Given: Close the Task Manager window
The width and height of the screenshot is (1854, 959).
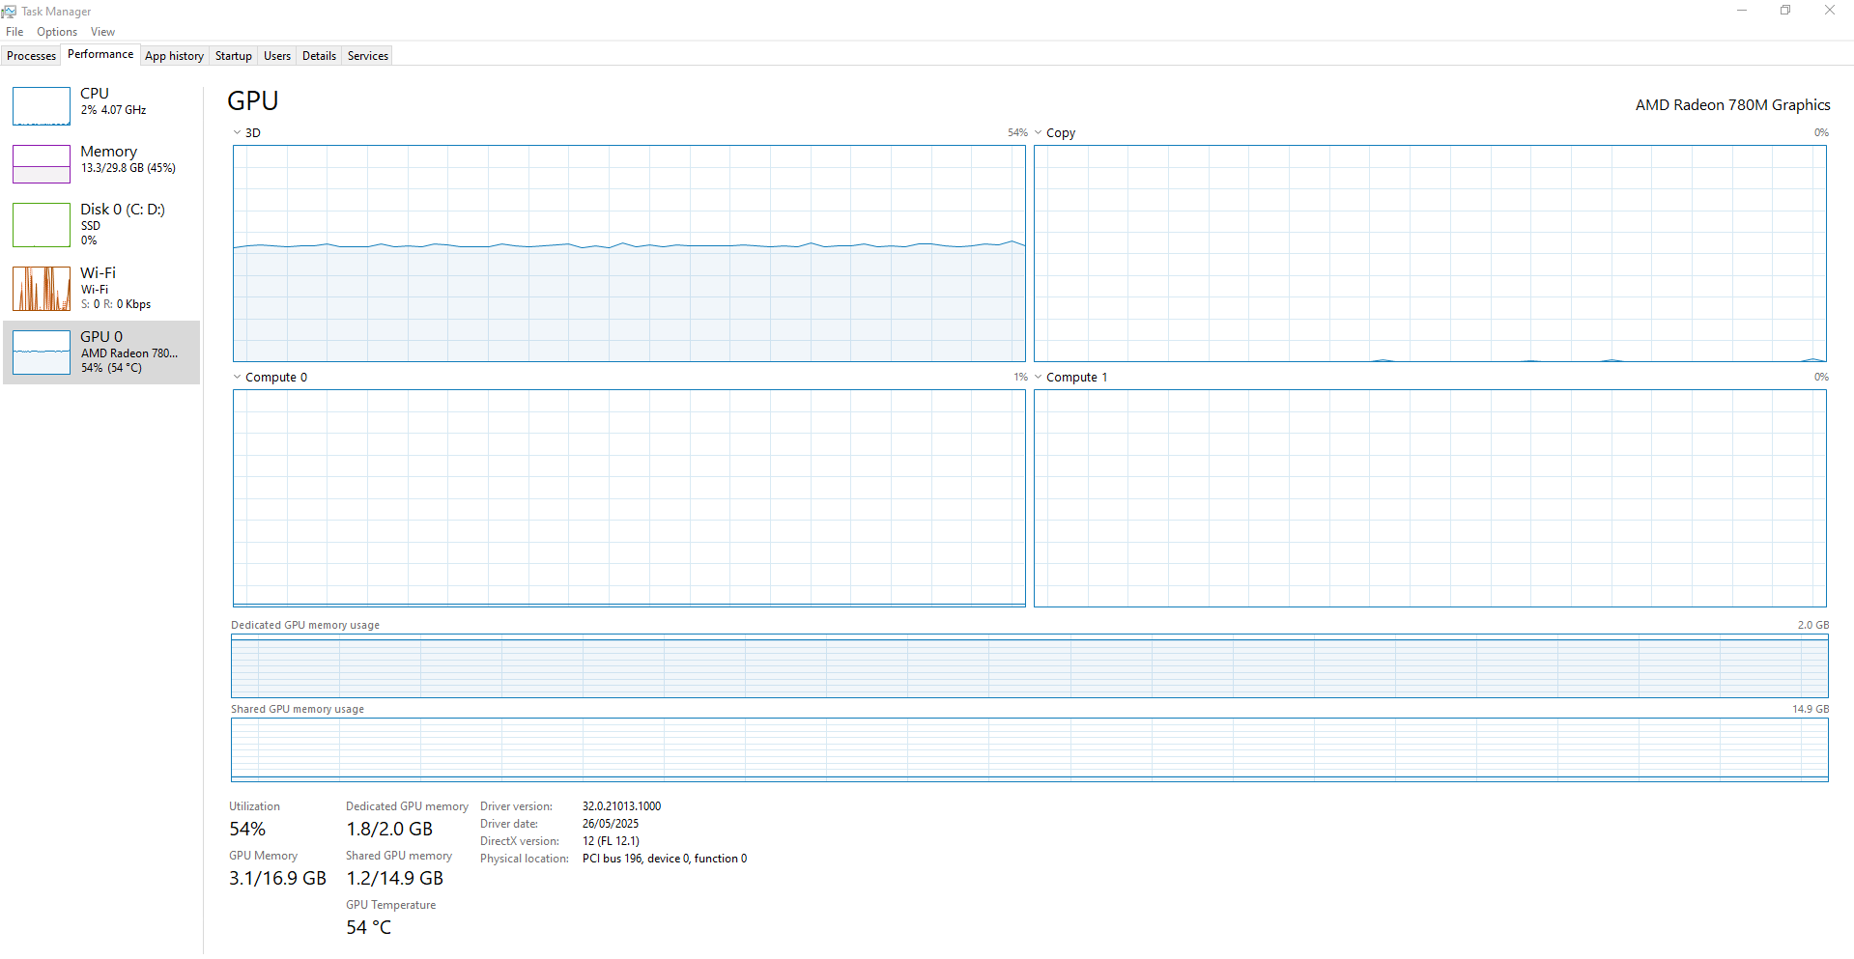Looking at the screenshot, I should point(1830,11).
